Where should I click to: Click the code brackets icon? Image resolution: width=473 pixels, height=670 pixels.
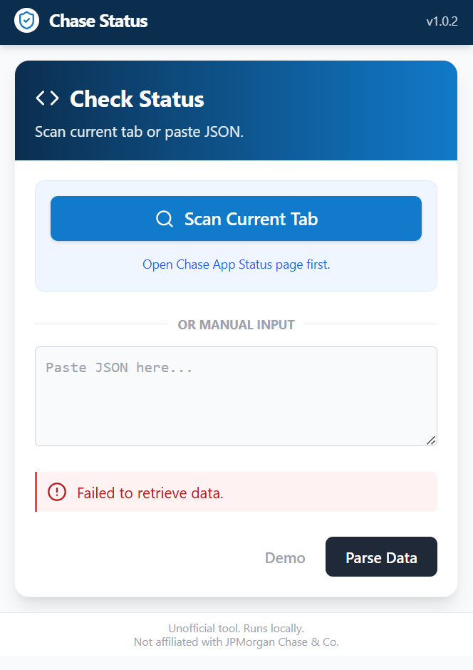pyautogui.click(x=48, y=98)
